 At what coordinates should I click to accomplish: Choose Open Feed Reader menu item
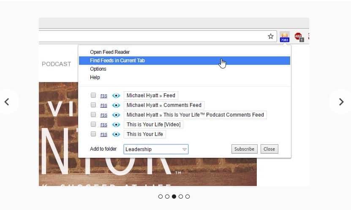pos(110,52)
